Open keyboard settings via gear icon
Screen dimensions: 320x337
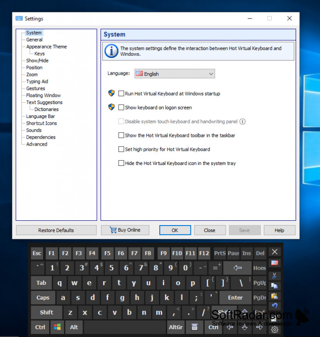(x=275, y=329)
